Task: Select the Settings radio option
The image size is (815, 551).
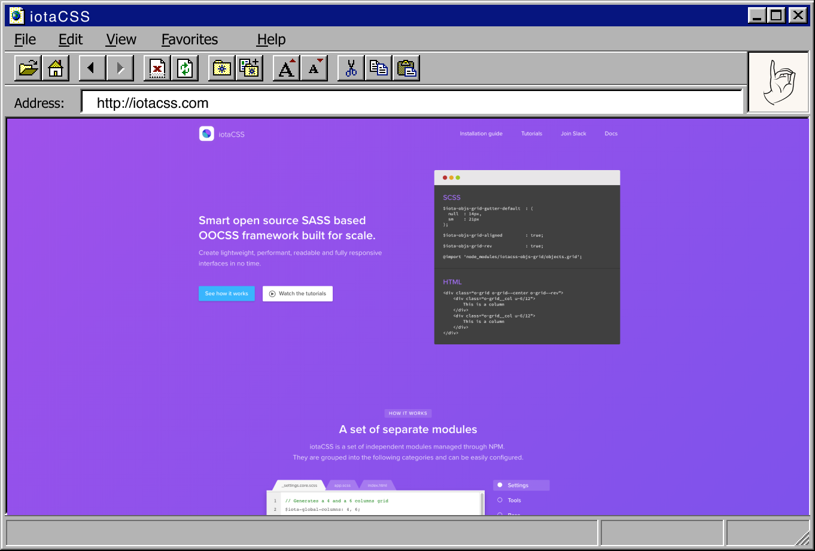Action: point(521,485)
